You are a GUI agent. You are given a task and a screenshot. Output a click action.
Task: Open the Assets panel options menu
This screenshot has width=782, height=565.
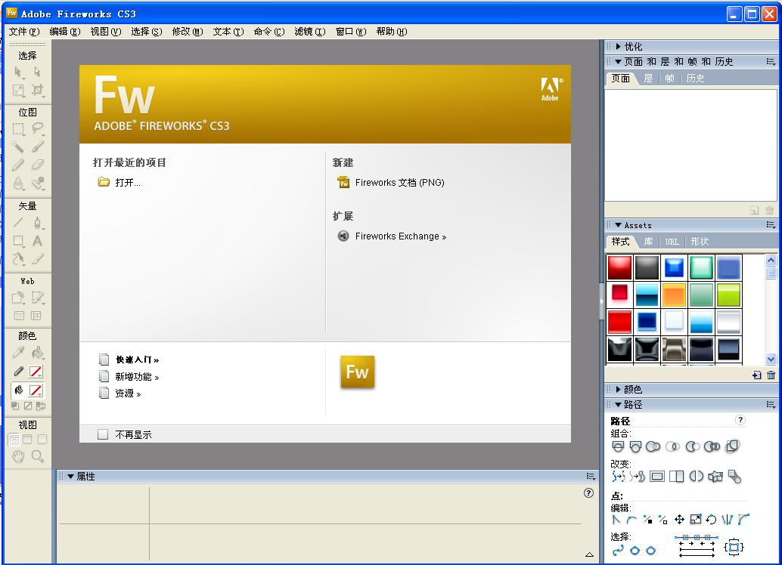771,225
